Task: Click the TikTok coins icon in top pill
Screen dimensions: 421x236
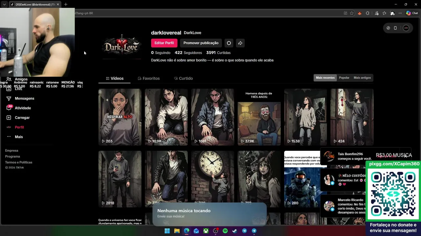Action: [x=388, y=28]
